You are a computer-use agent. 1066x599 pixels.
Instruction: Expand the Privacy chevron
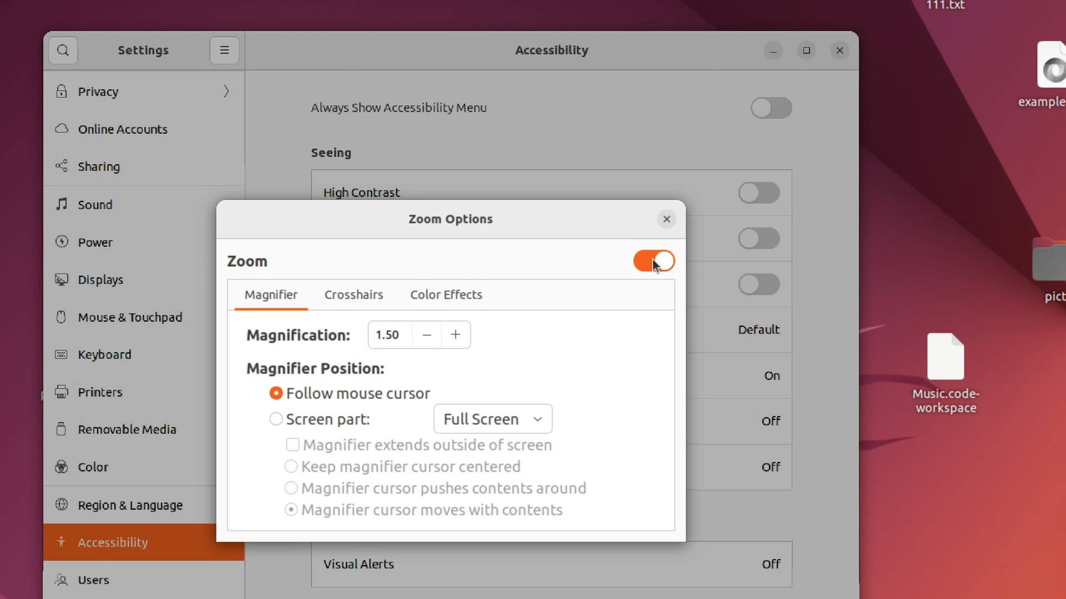226,92
